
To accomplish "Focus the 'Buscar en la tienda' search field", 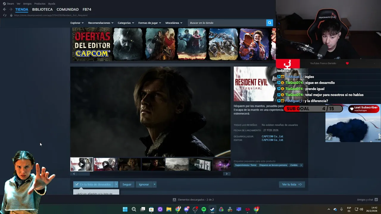I will (x=227, y=23).
